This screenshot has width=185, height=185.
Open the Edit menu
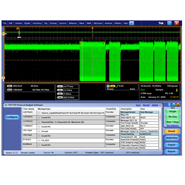pyautogui.click(x=11, y=23)
